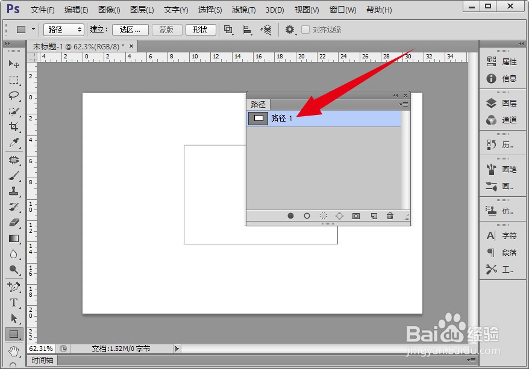This screenshot has width=529, height=369.
Task: Close the floating Paths panel
Action: pyautogui.click(x=405, y=95)
